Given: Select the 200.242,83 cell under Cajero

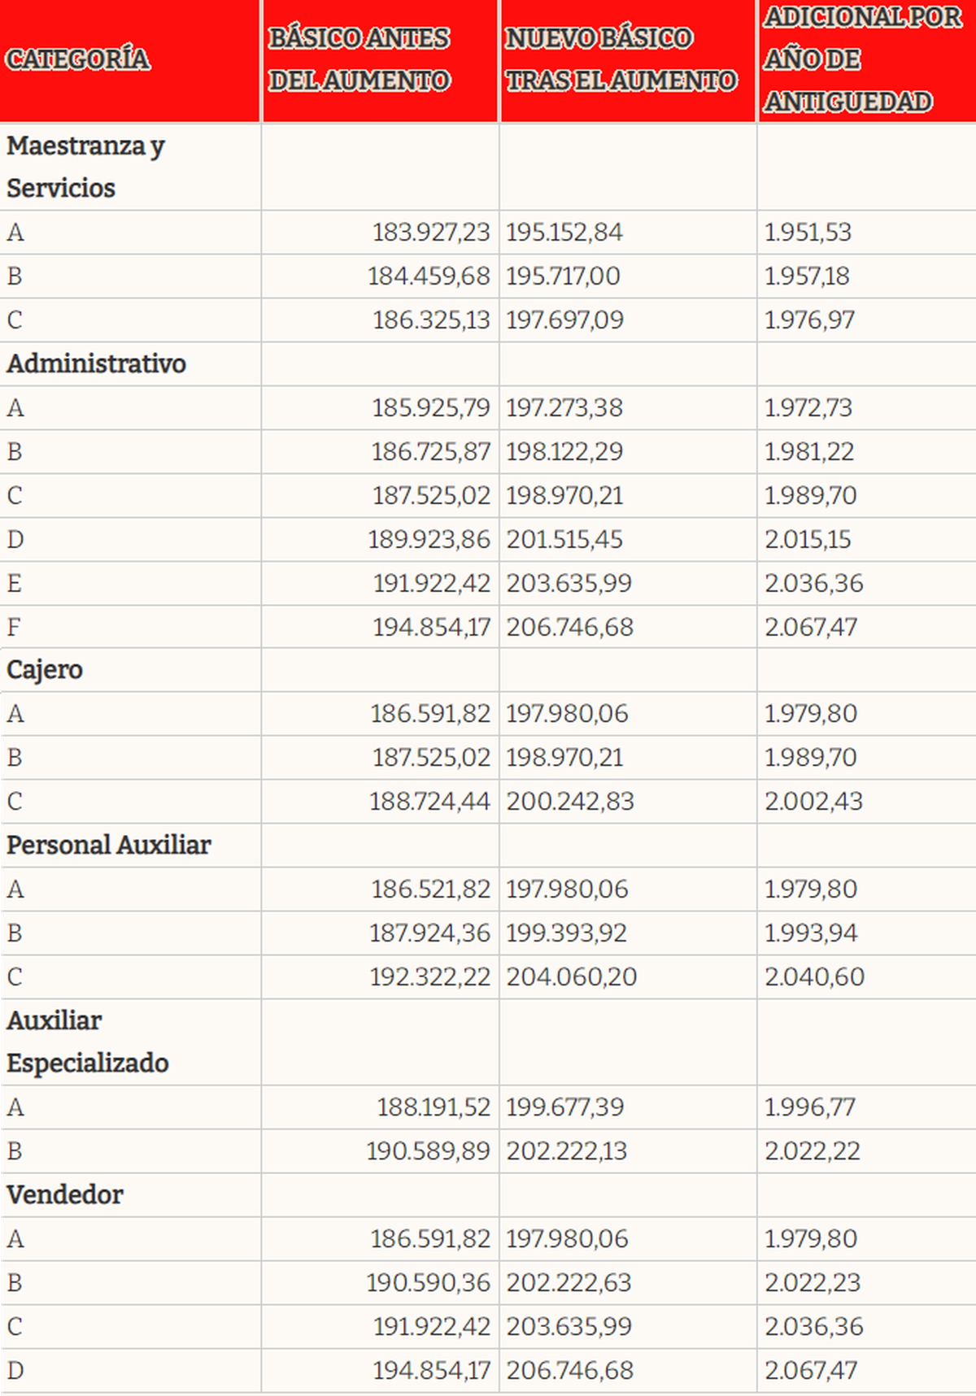Looking at the screenshot, I should [x=570, y=802].
